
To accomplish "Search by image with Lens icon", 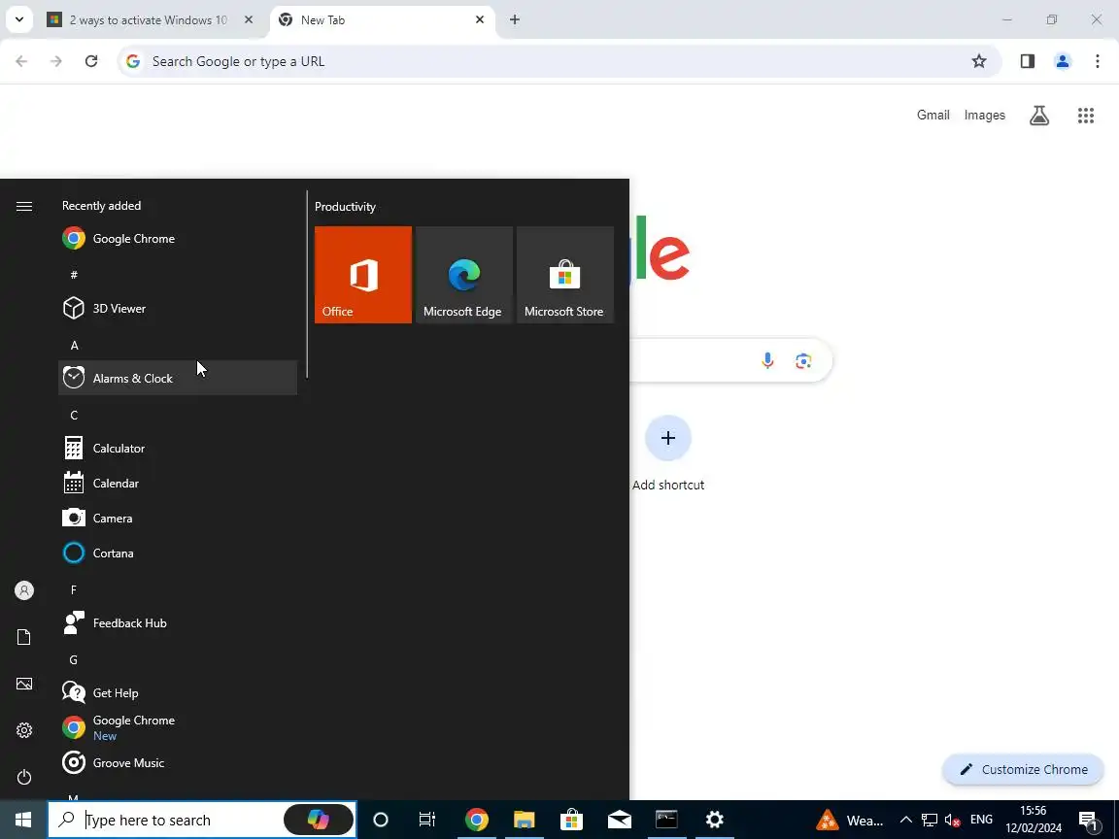I will 803,360.
